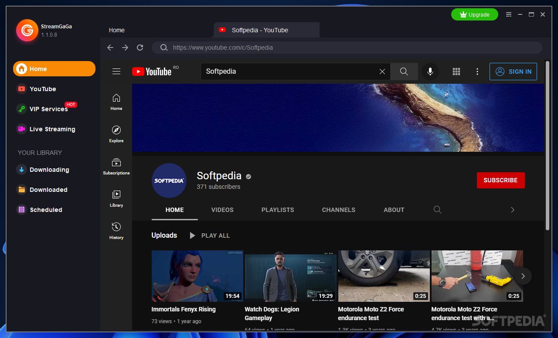This screenshot has width=558, height=338.
Task: Switch to the Home browser tab
Action: tap(117, 30)
